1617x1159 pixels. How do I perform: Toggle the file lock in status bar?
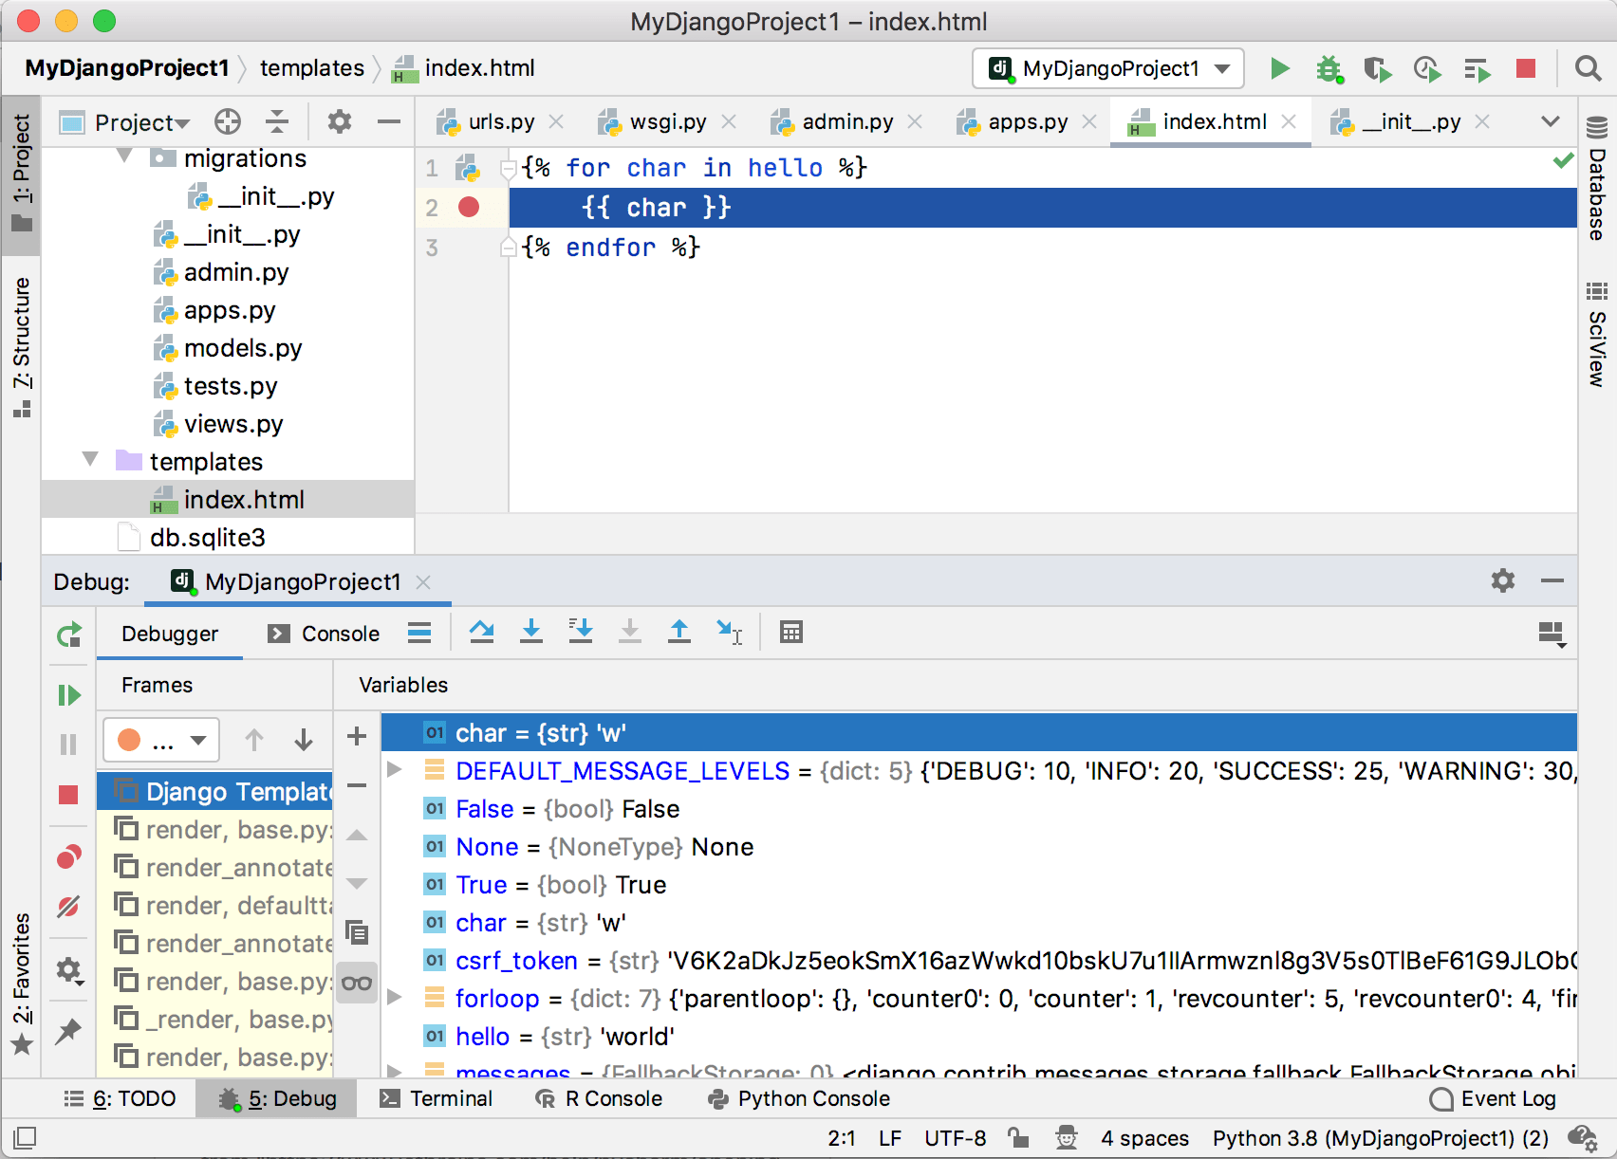pyautogui.click(x=1020, y=1137)
